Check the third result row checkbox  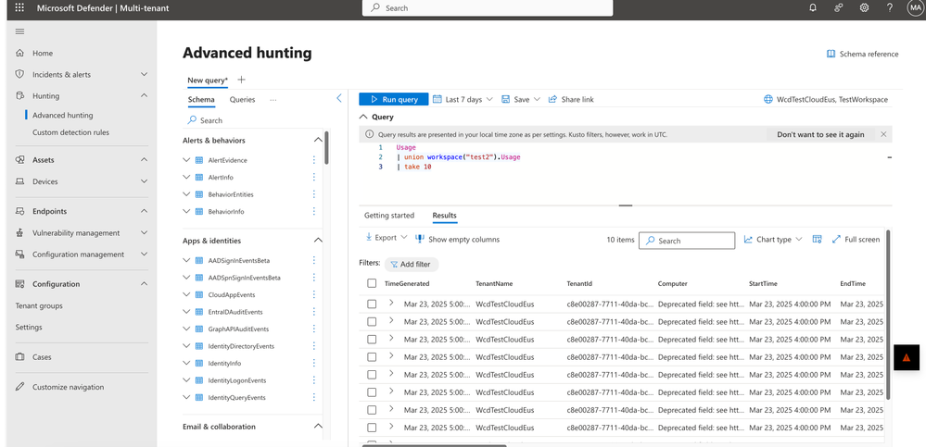pyautogui.click(x=372, y=340)
